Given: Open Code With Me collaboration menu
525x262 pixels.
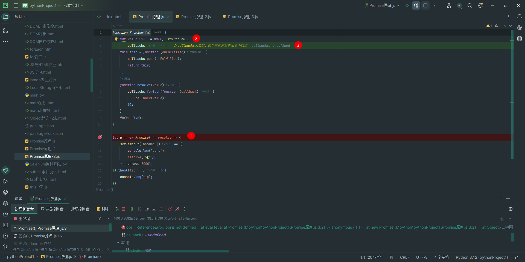Looking at the screenshot, I should 449,5.
